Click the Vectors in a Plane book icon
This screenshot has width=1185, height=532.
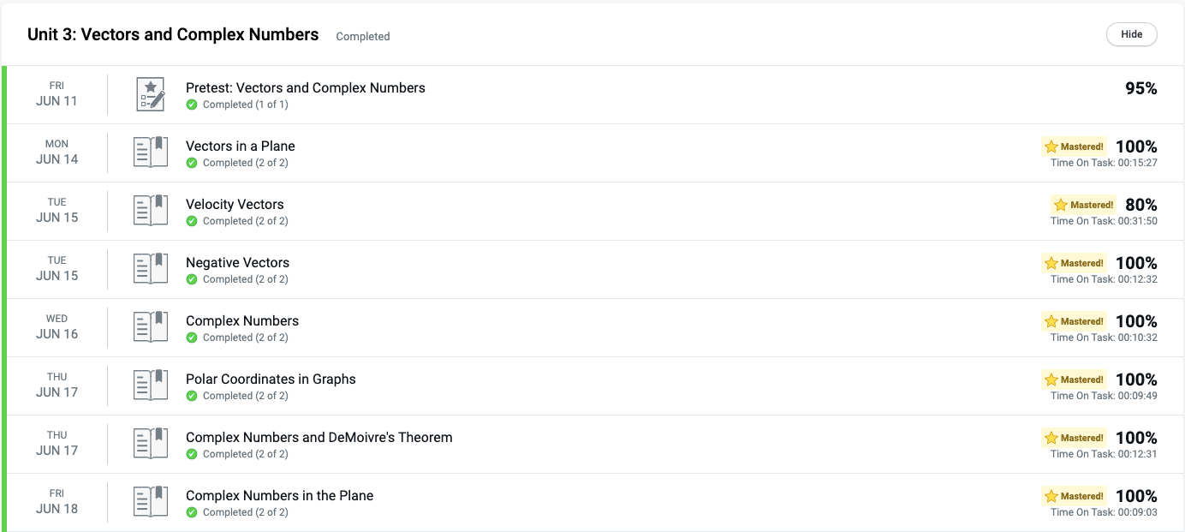(x=151, y=152)
